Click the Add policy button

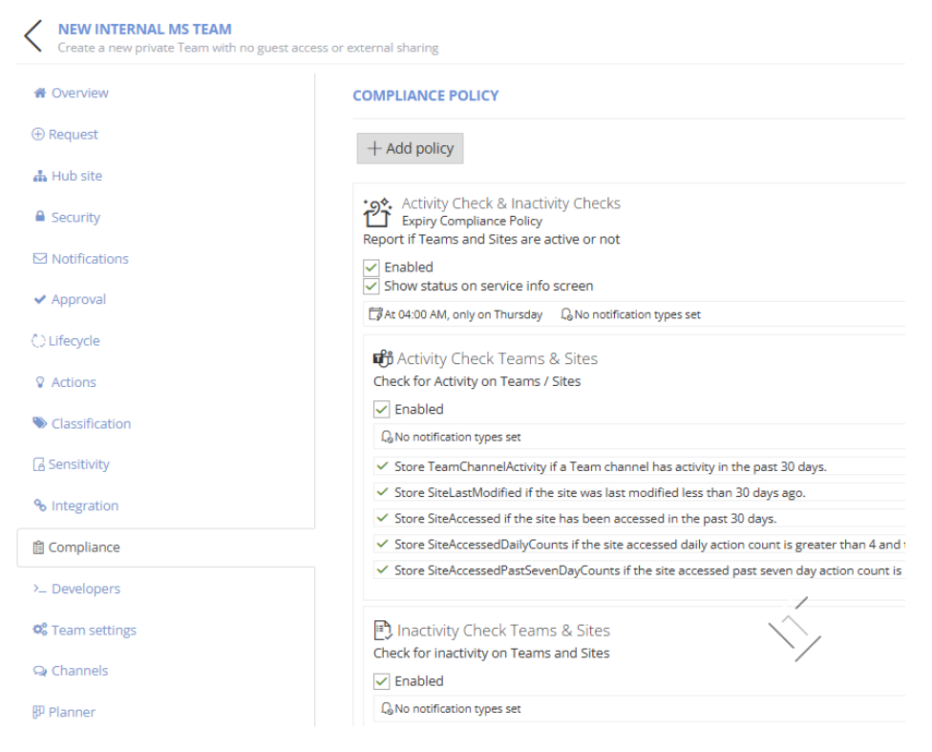[x=410, y=148]
